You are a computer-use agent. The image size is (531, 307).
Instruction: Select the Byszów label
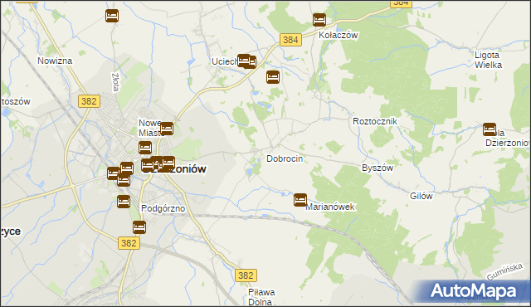pyautogui.click(x=378, y=168)
